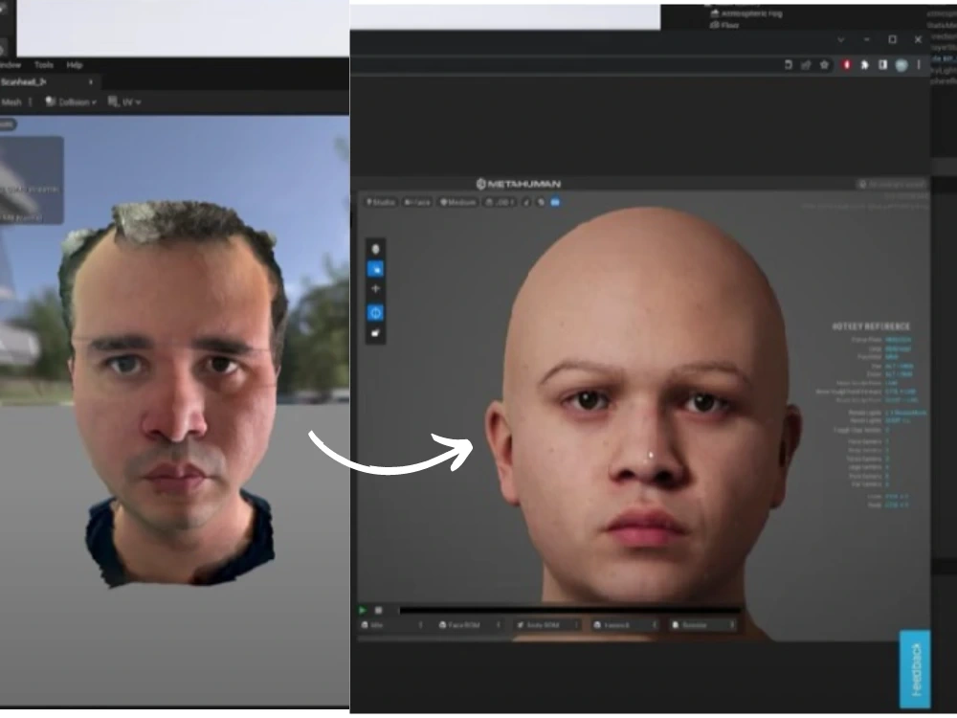957x718 pixels.
Task: Select Atmospheric Fog in the outliner
Action: click(x=747, y=12)
